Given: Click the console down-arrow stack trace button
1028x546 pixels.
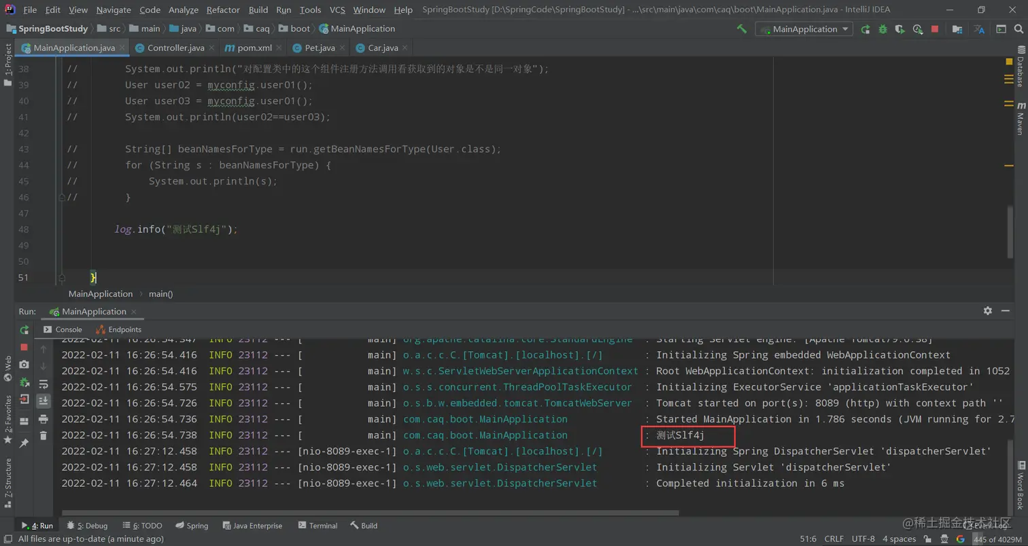Looking at the screenshot, I should 44,366.
